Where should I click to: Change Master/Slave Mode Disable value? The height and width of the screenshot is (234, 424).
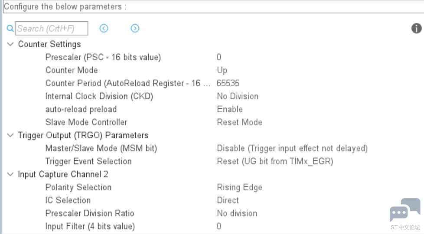click(x=292, y=148)
